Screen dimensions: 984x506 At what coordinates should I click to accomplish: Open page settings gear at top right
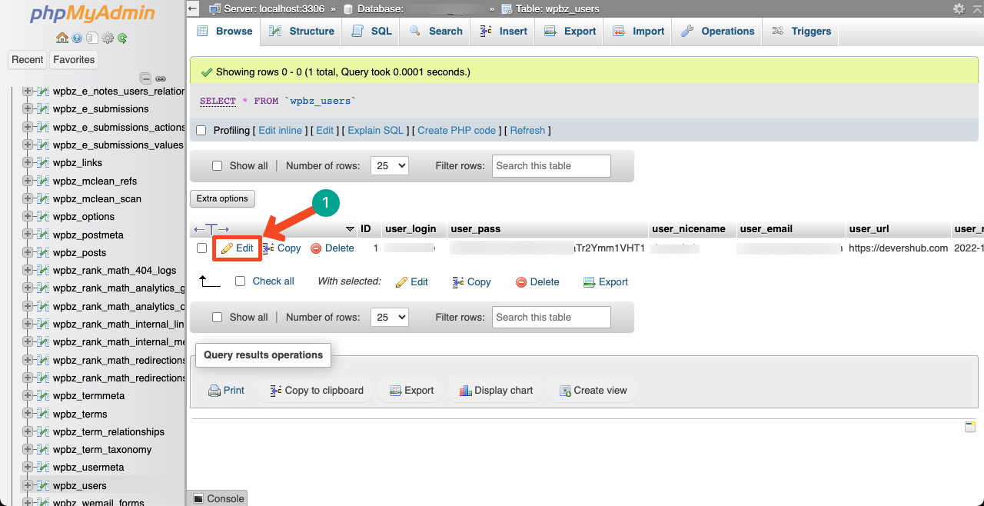tap(959, 9)
